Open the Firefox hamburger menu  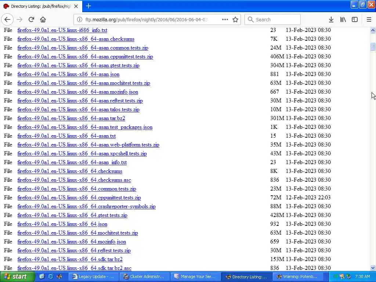coord(369,20)
